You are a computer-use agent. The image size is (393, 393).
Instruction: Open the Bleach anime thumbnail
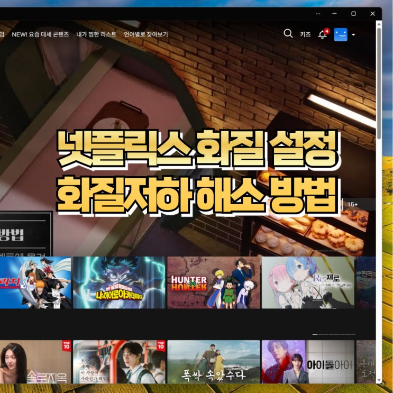tap(35, 282)
